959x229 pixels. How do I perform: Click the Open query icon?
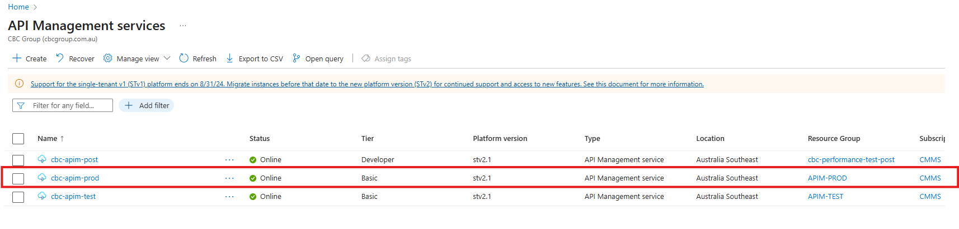click(296, 58)
